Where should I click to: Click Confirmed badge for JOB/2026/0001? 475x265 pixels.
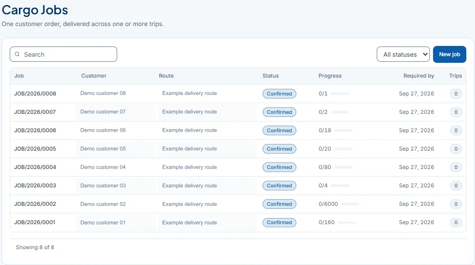279,223
